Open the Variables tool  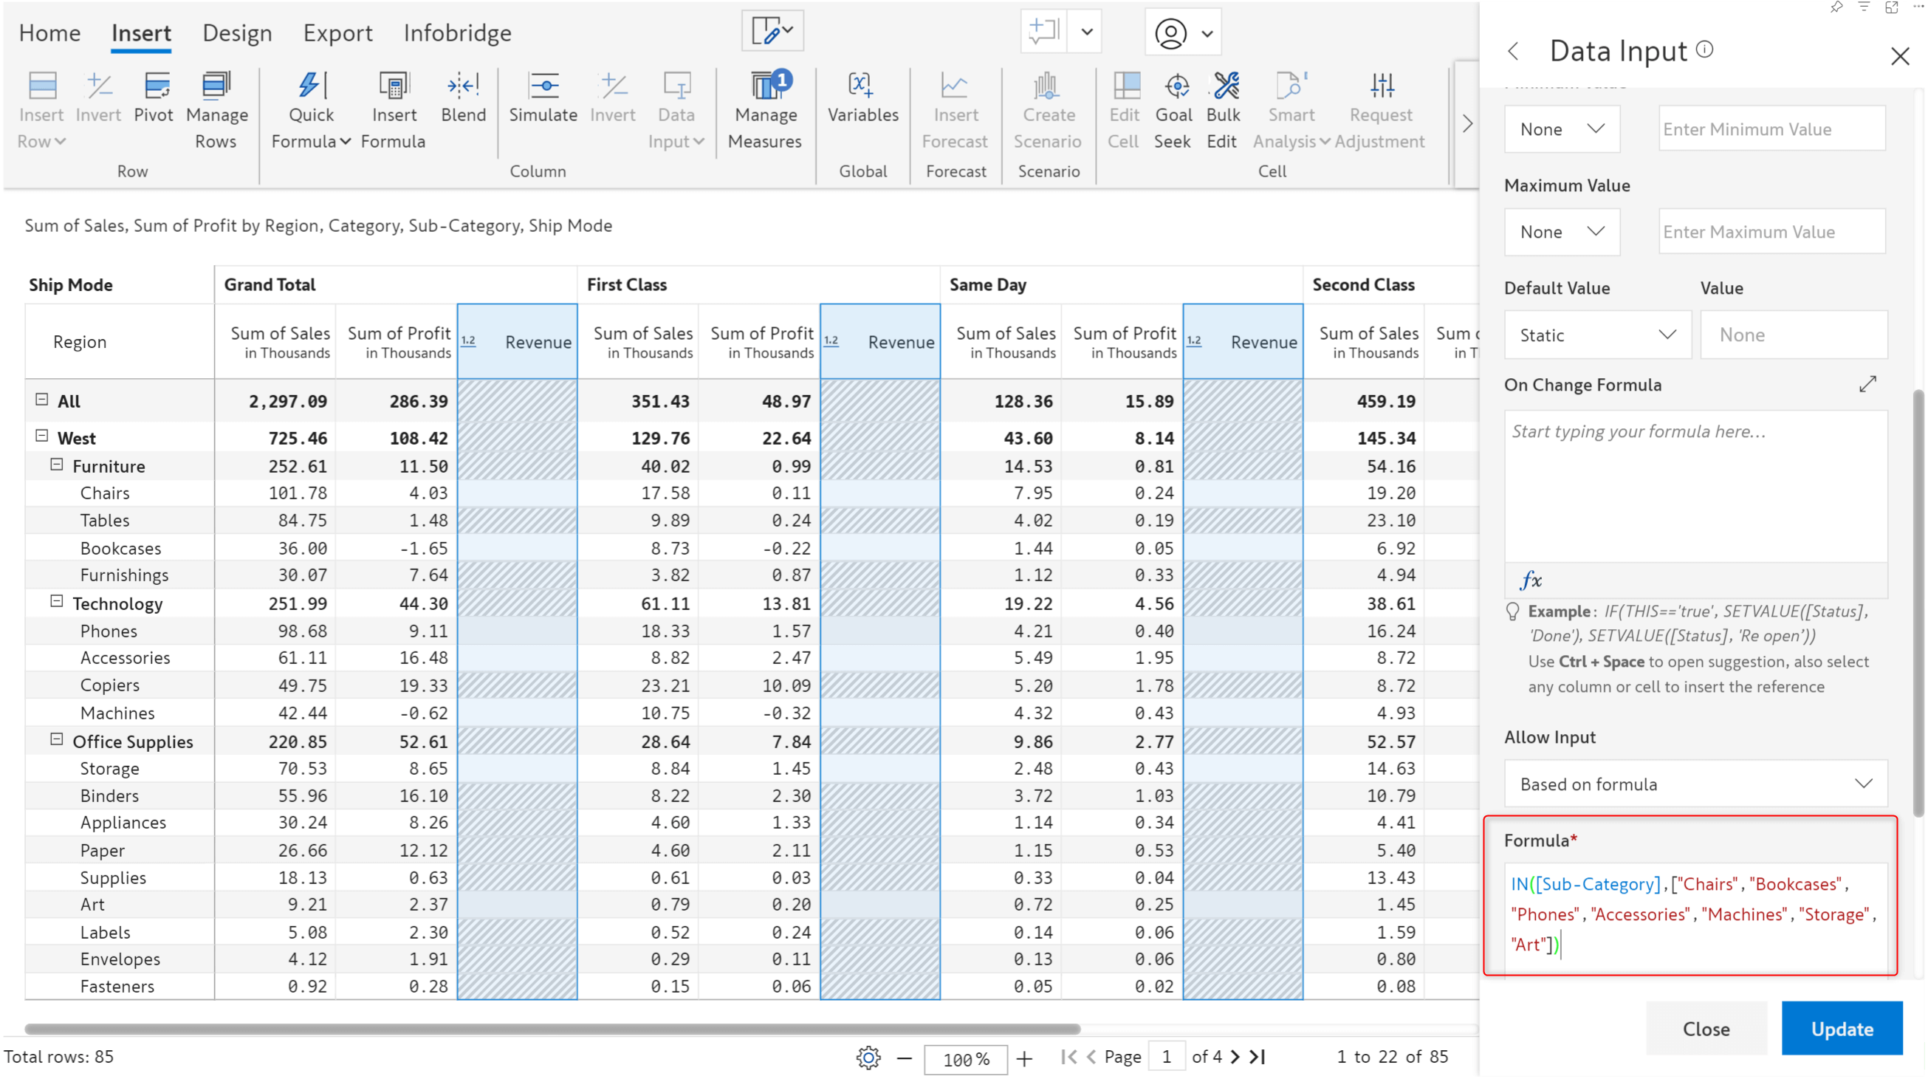[x=862, y=97]
